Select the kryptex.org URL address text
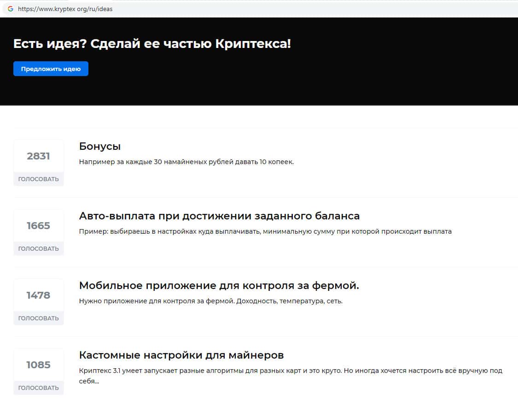This screenshot has height=407, width=518. tap(65, 9)
